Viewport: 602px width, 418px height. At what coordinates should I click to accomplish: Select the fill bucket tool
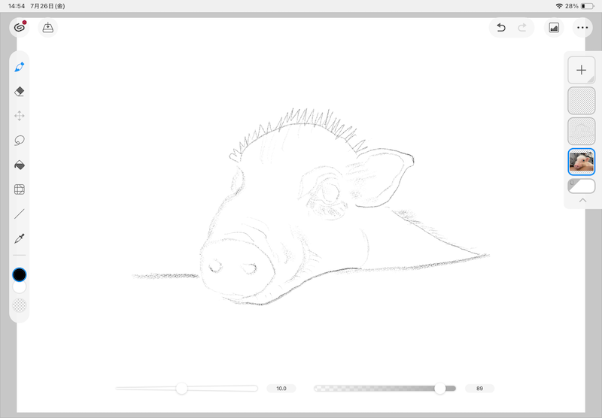(x=20, y=165)
